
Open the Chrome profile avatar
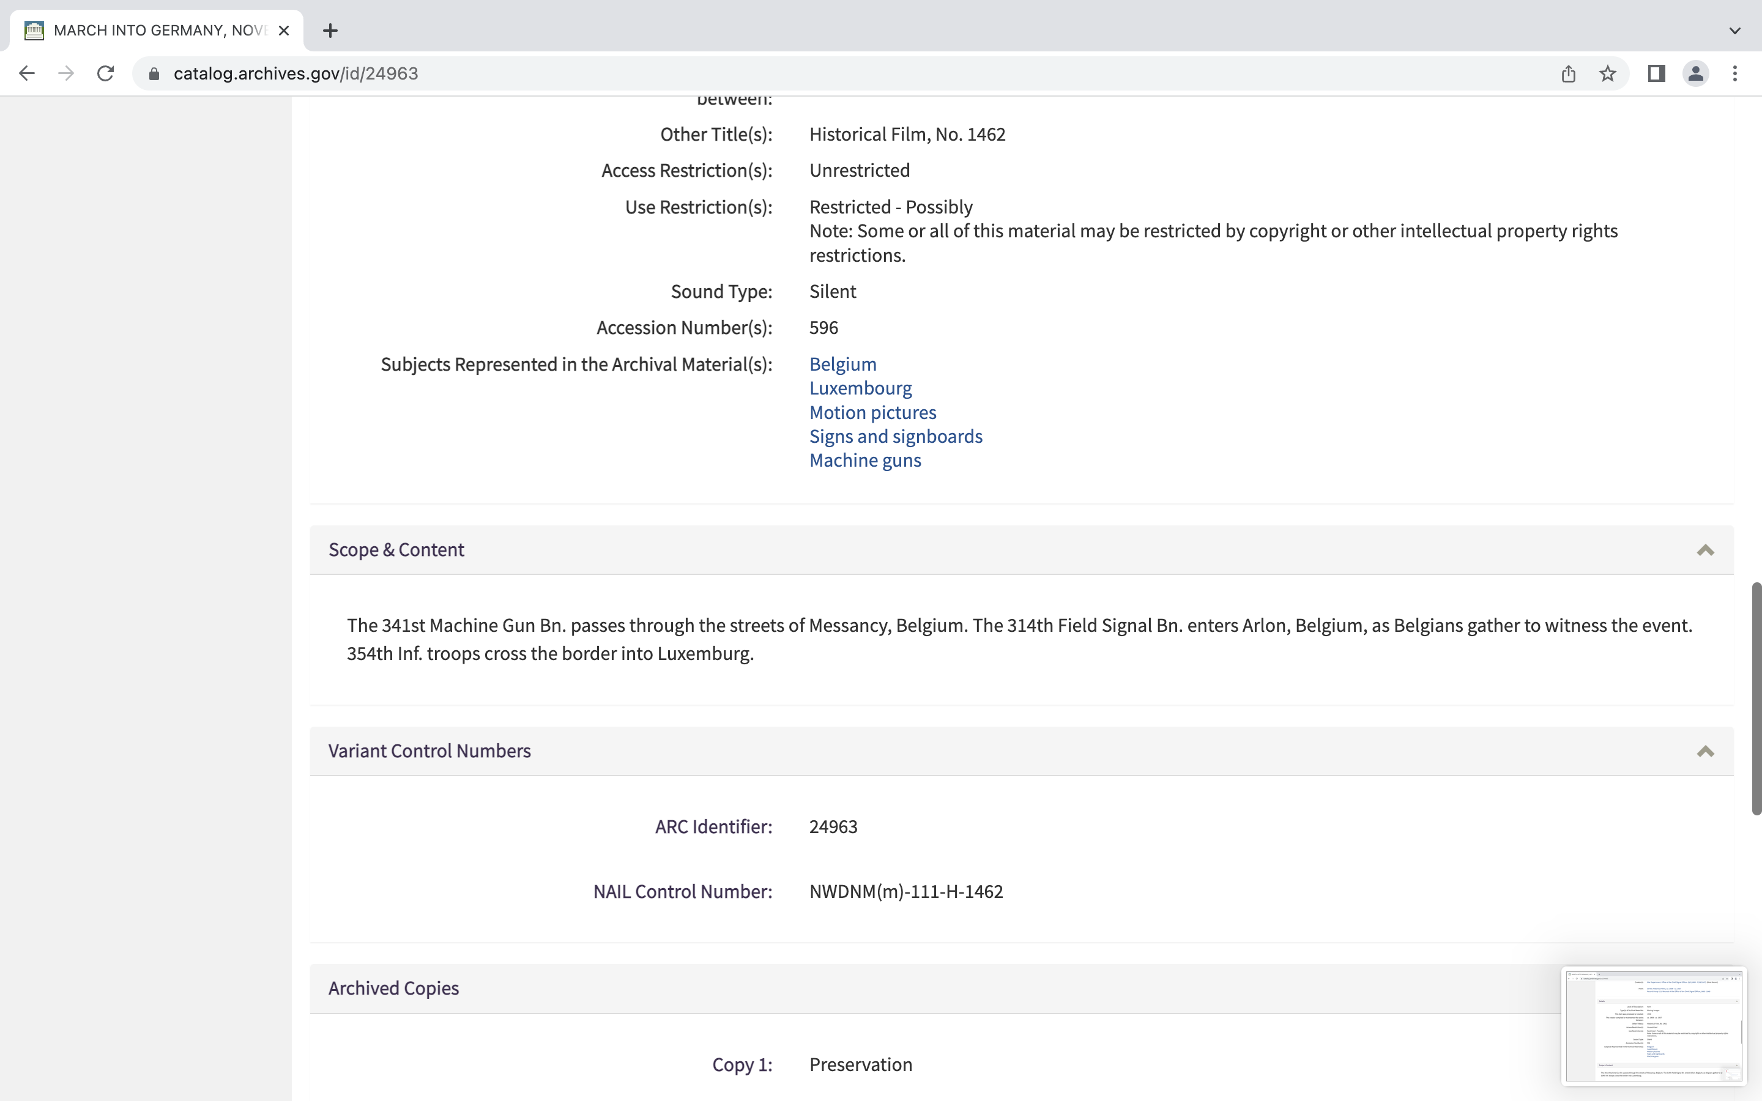tap(1696, 73)
